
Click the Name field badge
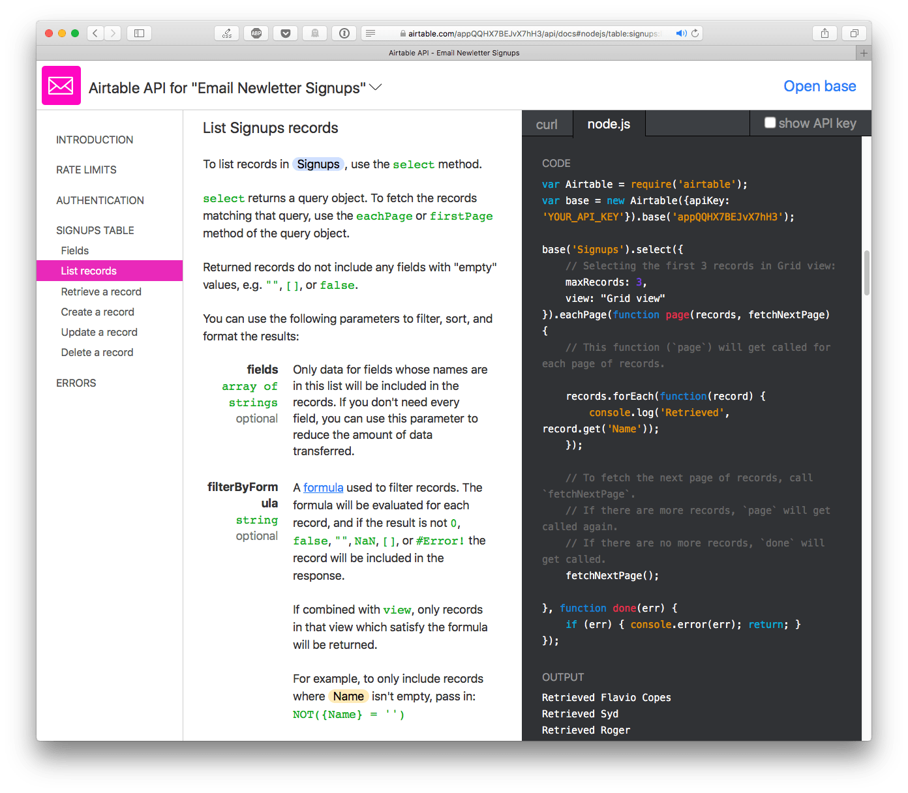click(348, 696)
